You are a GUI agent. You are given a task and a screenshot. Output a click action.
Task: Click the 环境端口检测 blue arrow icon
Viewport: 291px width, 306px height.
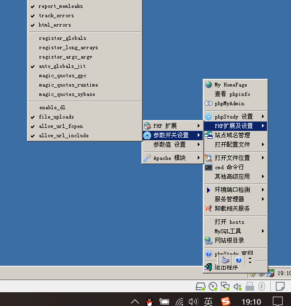click(209, 190)
